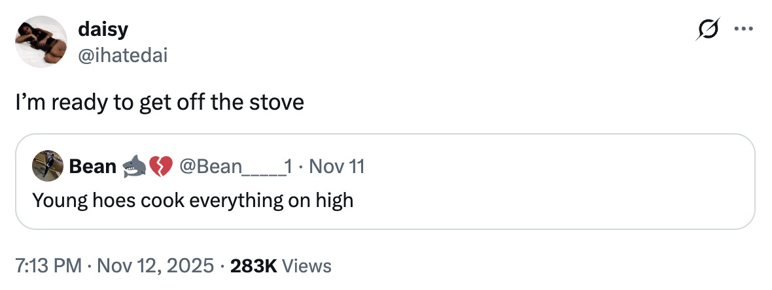Click the words 'on high' in quote
Image resolution: width=772 pixels, height=290 pixels.
click(x=330, y=199)
